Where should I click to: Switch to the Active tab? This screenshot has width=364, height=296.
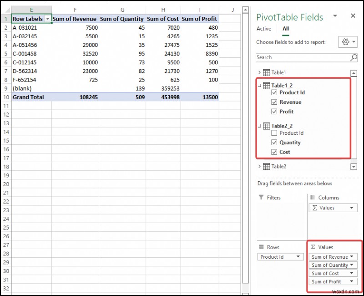(x=264, y=28)
